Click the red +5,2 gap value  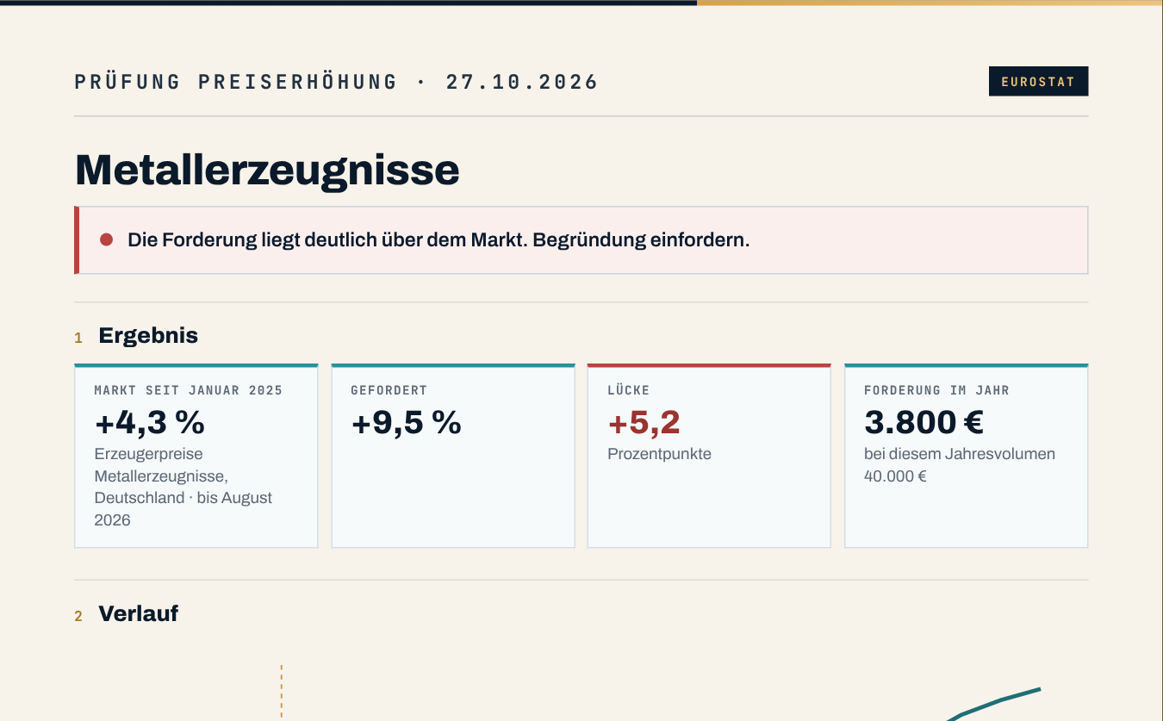[644, 423]
